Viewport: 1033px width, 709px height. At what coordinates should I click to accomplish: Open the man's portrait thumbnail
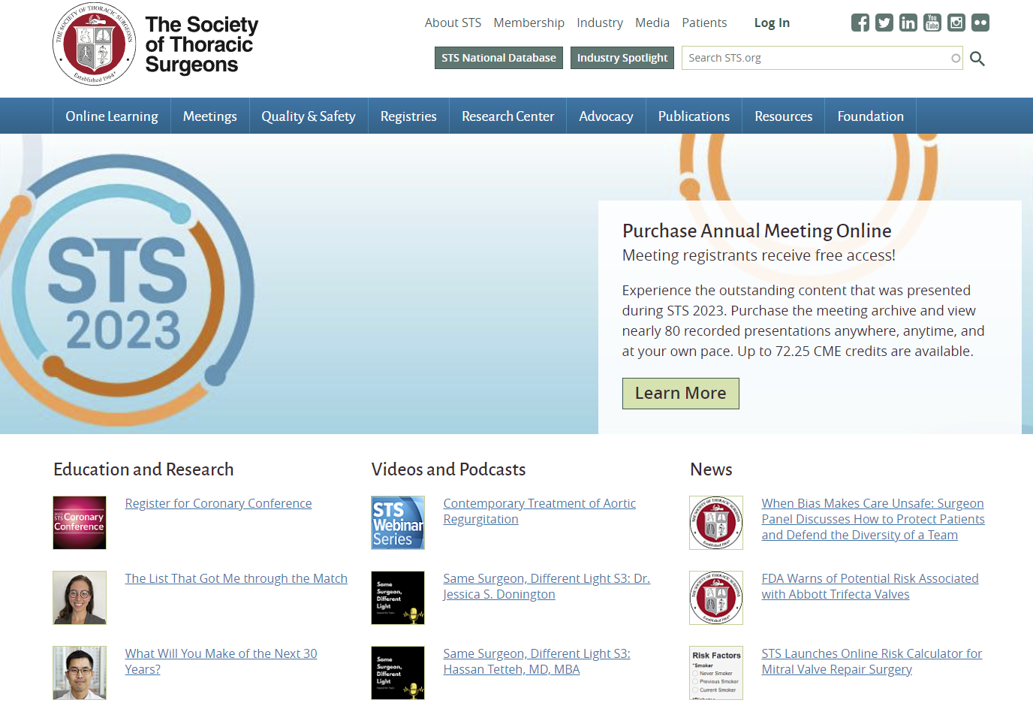pyautogui.click(x=80, y=673)
